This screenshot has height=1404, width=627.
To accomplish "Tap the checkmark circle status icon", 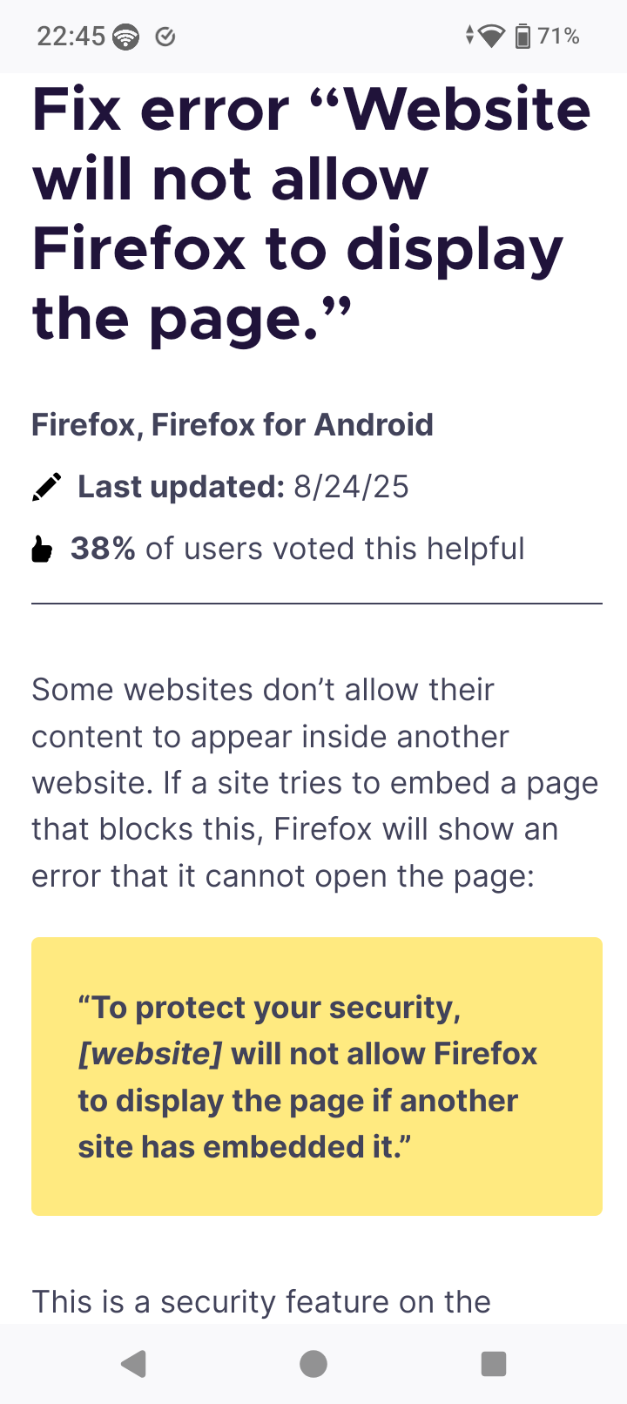I will [165, 37].
